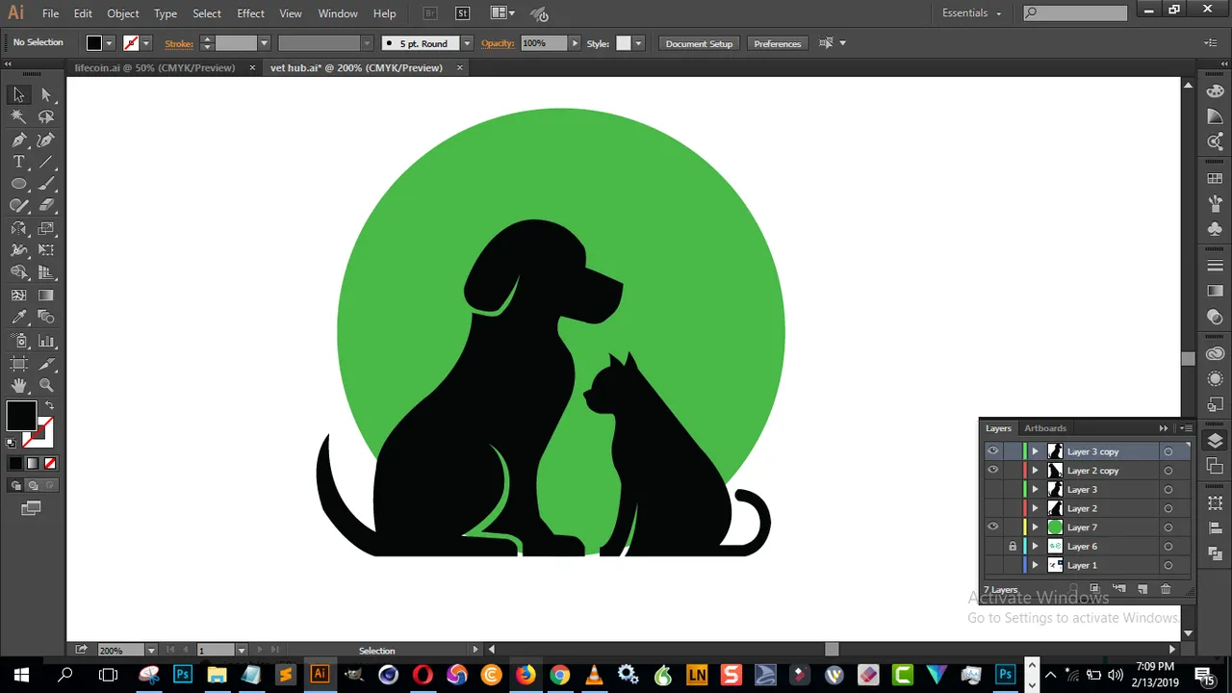Open the Effect menu
This screenshot has width=1232, height=693.
(250, 13)
